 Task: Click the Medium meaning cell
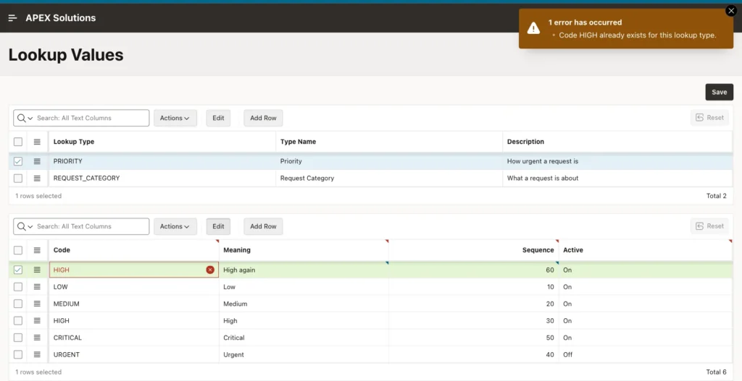[x=304, y=304]
